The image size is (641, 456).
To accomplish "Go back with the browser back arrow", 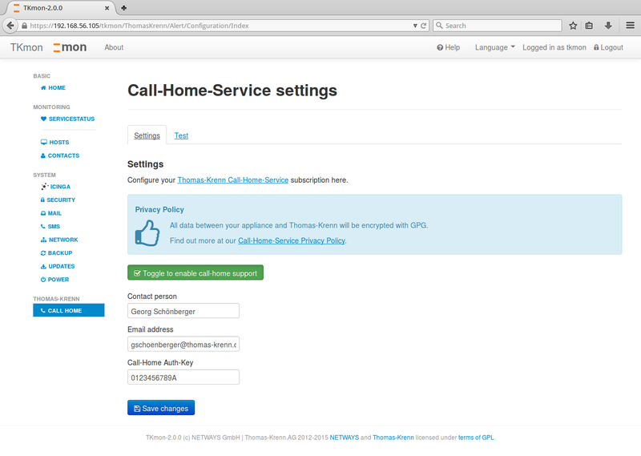I will 10,26.
